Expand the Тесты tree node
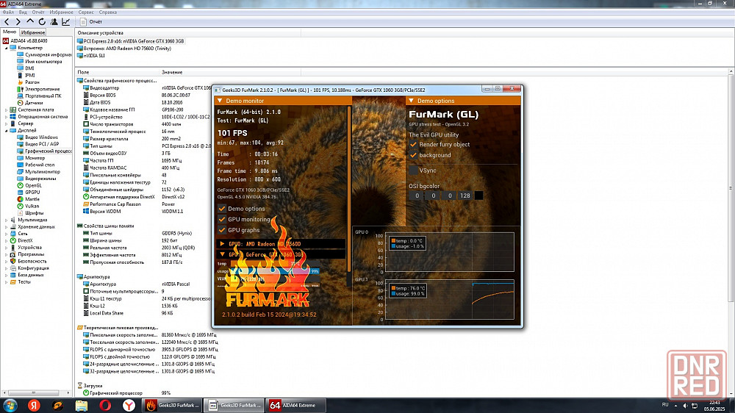This screenshot has width=735, height=413. coord(6,281)
